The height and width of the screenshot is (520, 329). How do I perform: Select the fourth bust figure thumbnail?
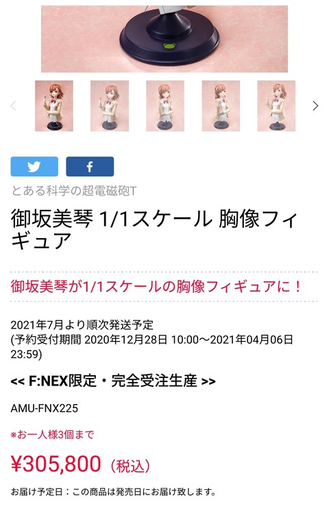(x=221, y=106)
